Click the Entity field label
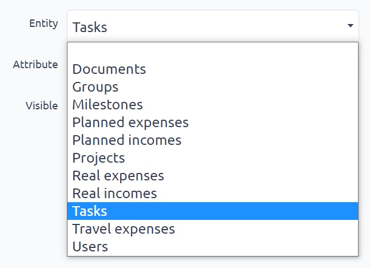The width and height of the screenshot is (370, 268). click(x=43, y=23)
